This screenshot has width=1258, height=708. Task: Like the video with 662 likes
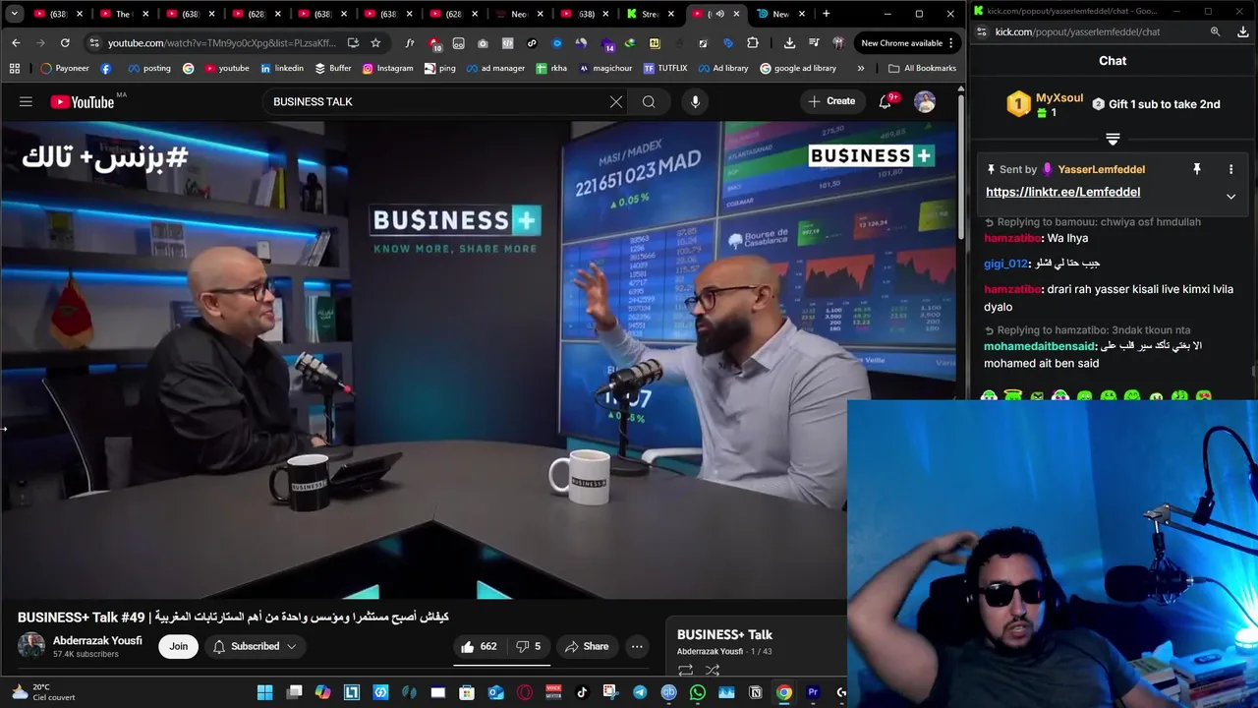click(479, 646)
